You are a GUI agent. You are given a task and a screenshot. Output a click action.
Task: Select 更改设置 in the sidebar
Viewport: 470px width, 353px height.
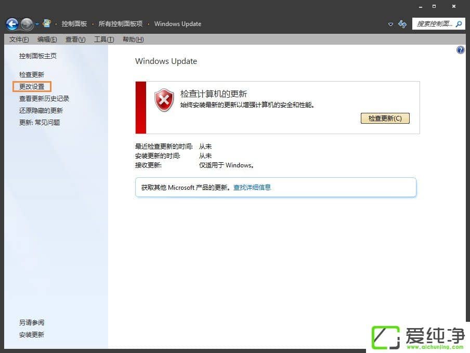tap(31, 86)
